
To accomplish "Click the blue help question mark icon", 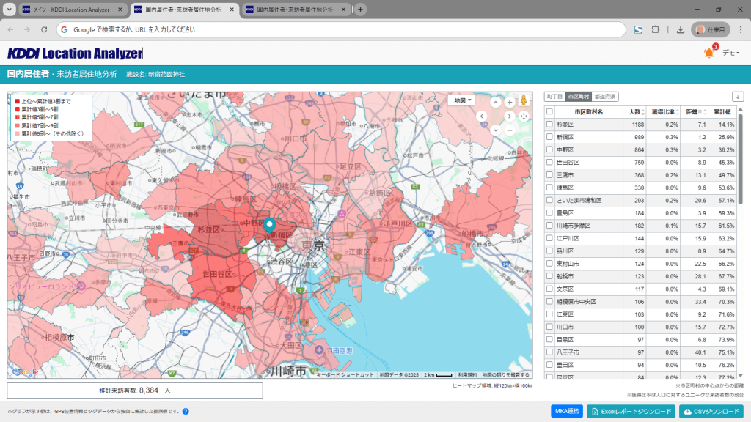I will click(x=186, y=412).
